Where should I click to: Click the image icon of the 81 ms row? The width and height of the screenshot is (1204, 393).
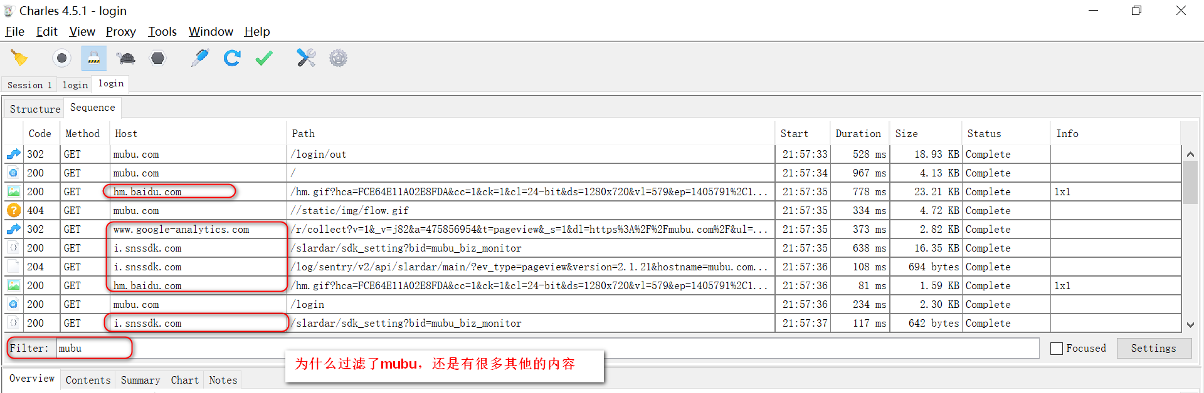13,285
